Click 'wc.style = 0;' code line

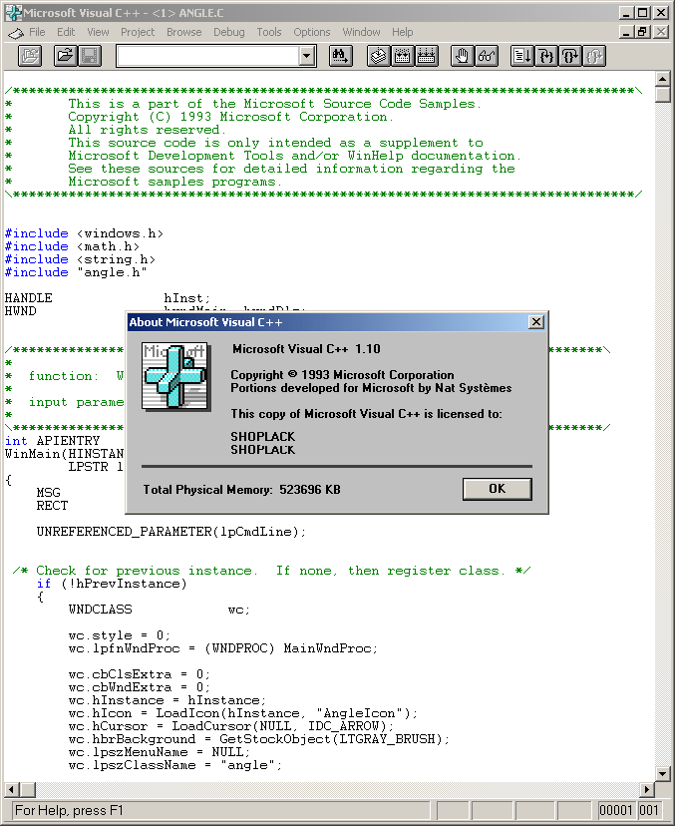[120, 635]
